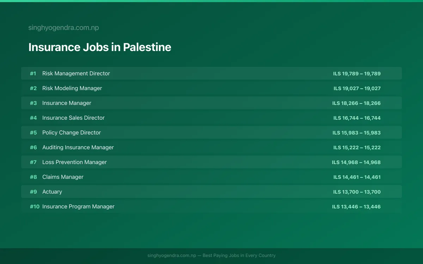The width and height of the screenshot is (423, 264).
Task: Click rank number #8
Action: [x=33, y=177]
